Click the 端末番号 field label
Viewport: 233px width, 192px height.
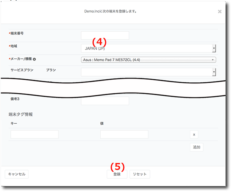(x=17, y=33)
